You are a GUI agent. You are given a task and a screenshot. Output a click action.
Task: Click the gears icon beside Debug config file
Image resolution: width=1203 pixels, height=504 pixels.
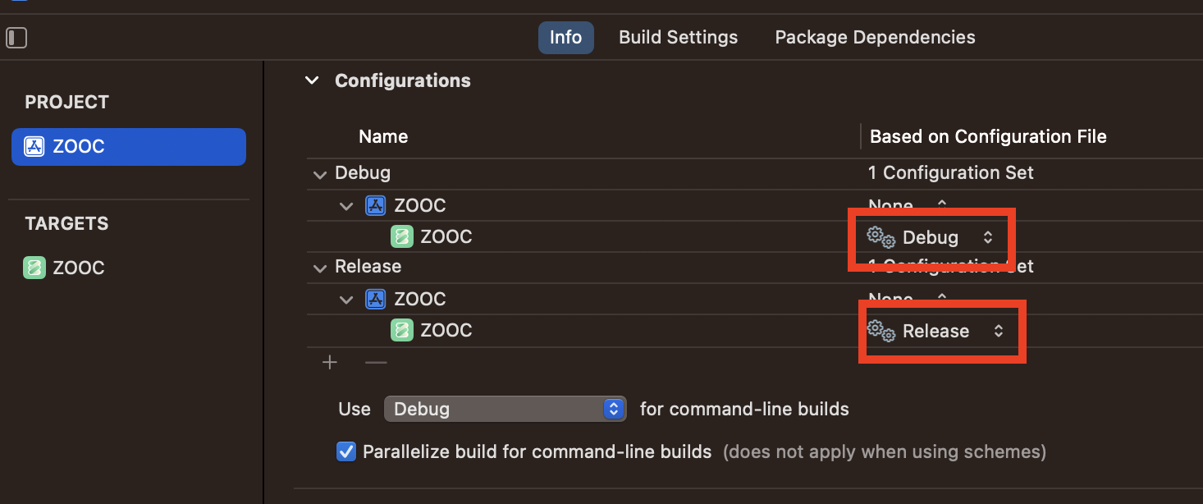(x=881, y=237)
